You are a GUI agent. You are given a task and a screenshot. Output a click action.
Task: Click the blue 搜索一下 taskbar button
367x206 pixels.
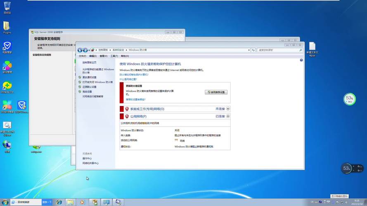click(x=47, y=202)
